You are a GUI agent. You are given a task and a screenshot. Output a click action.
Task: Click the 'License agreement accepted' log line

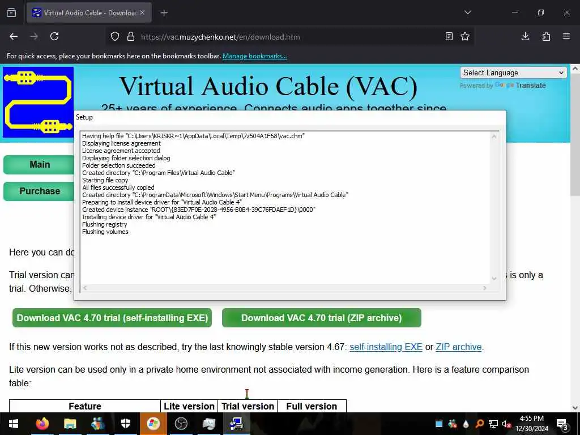(x=121, y=151)
